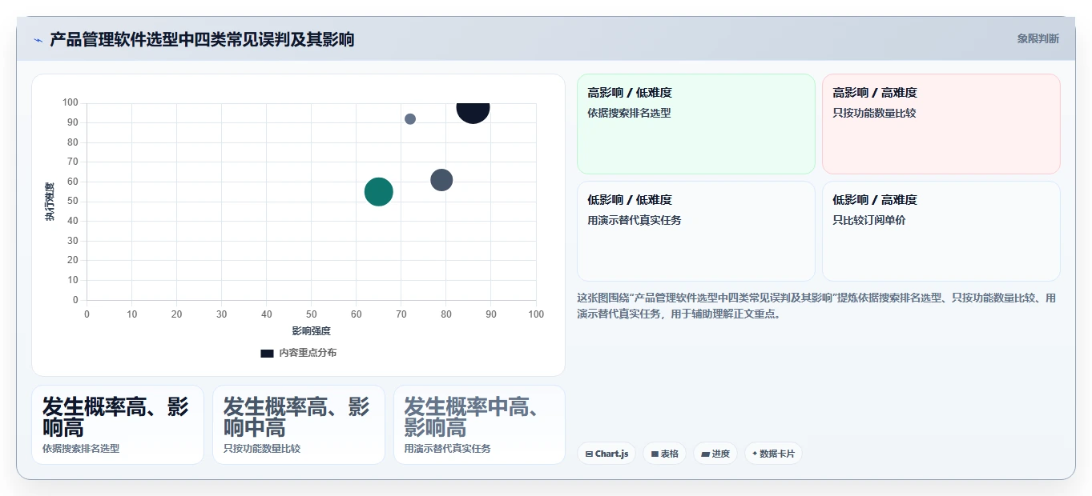Click the 进度 chip icon

(x=705, y=454)
